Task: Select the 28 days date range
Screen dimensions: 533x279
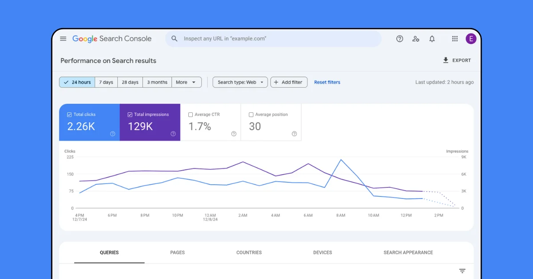Action: coord(130,82)
